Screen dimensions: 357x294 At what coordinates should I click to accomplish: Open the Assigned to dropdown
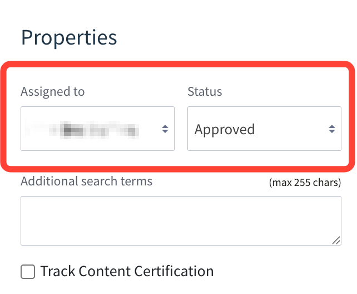97,129
